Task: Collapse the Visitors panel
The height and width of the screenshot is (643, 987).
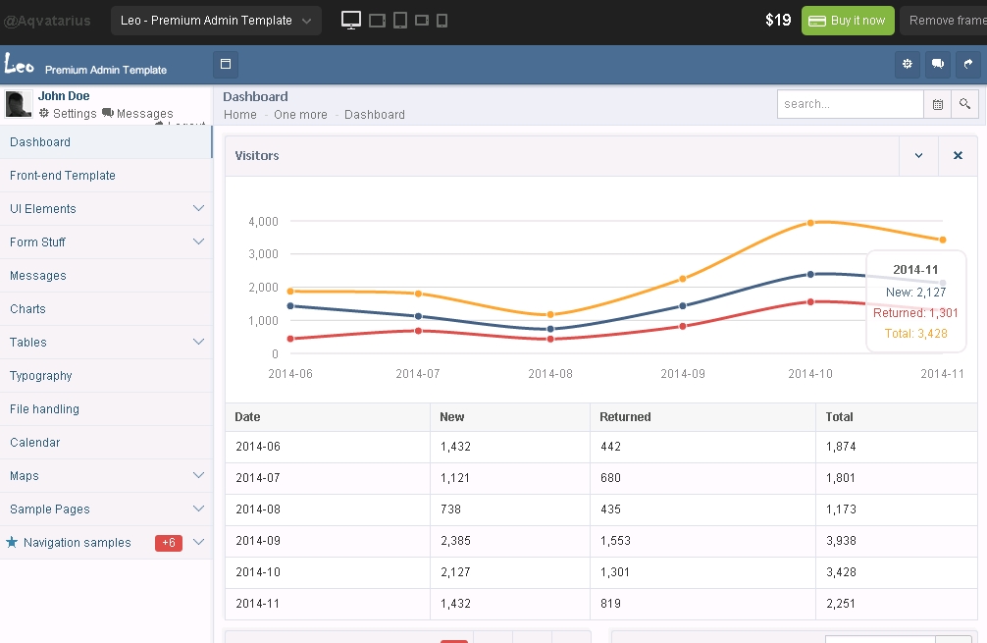Action: 919,156
